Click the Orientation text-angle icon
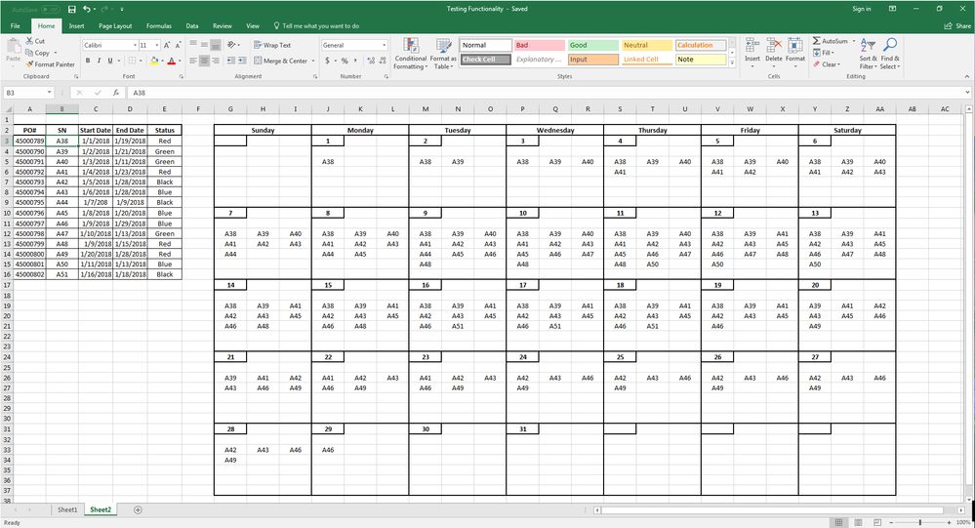 [x=232, y=45]
